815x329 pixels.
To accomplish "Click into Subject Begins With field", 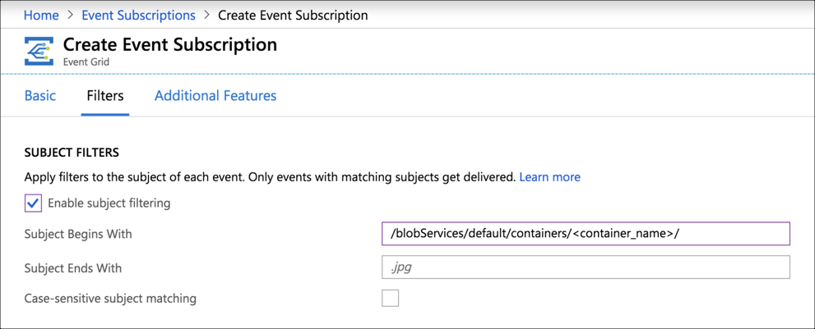I will click(586, 234).
